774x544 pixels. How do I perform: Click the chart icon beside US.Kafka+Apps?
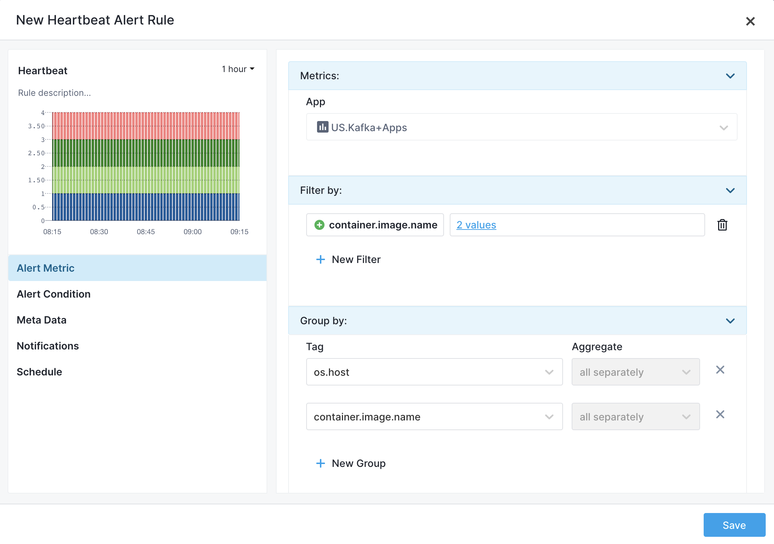coord(322,127)
